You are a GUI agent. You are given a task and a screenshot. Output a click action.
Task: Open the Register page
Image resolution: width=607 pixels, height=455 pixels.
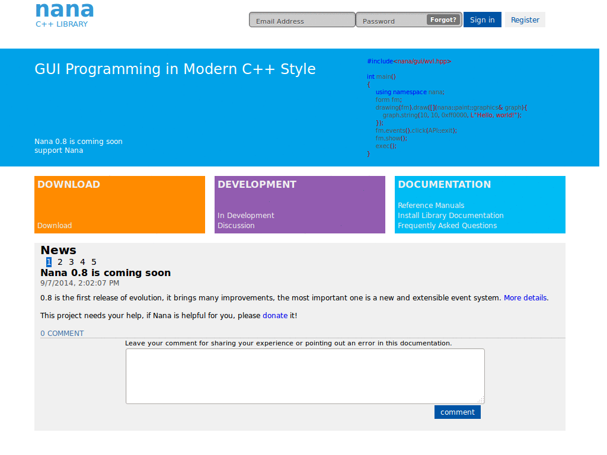[525, 20]
